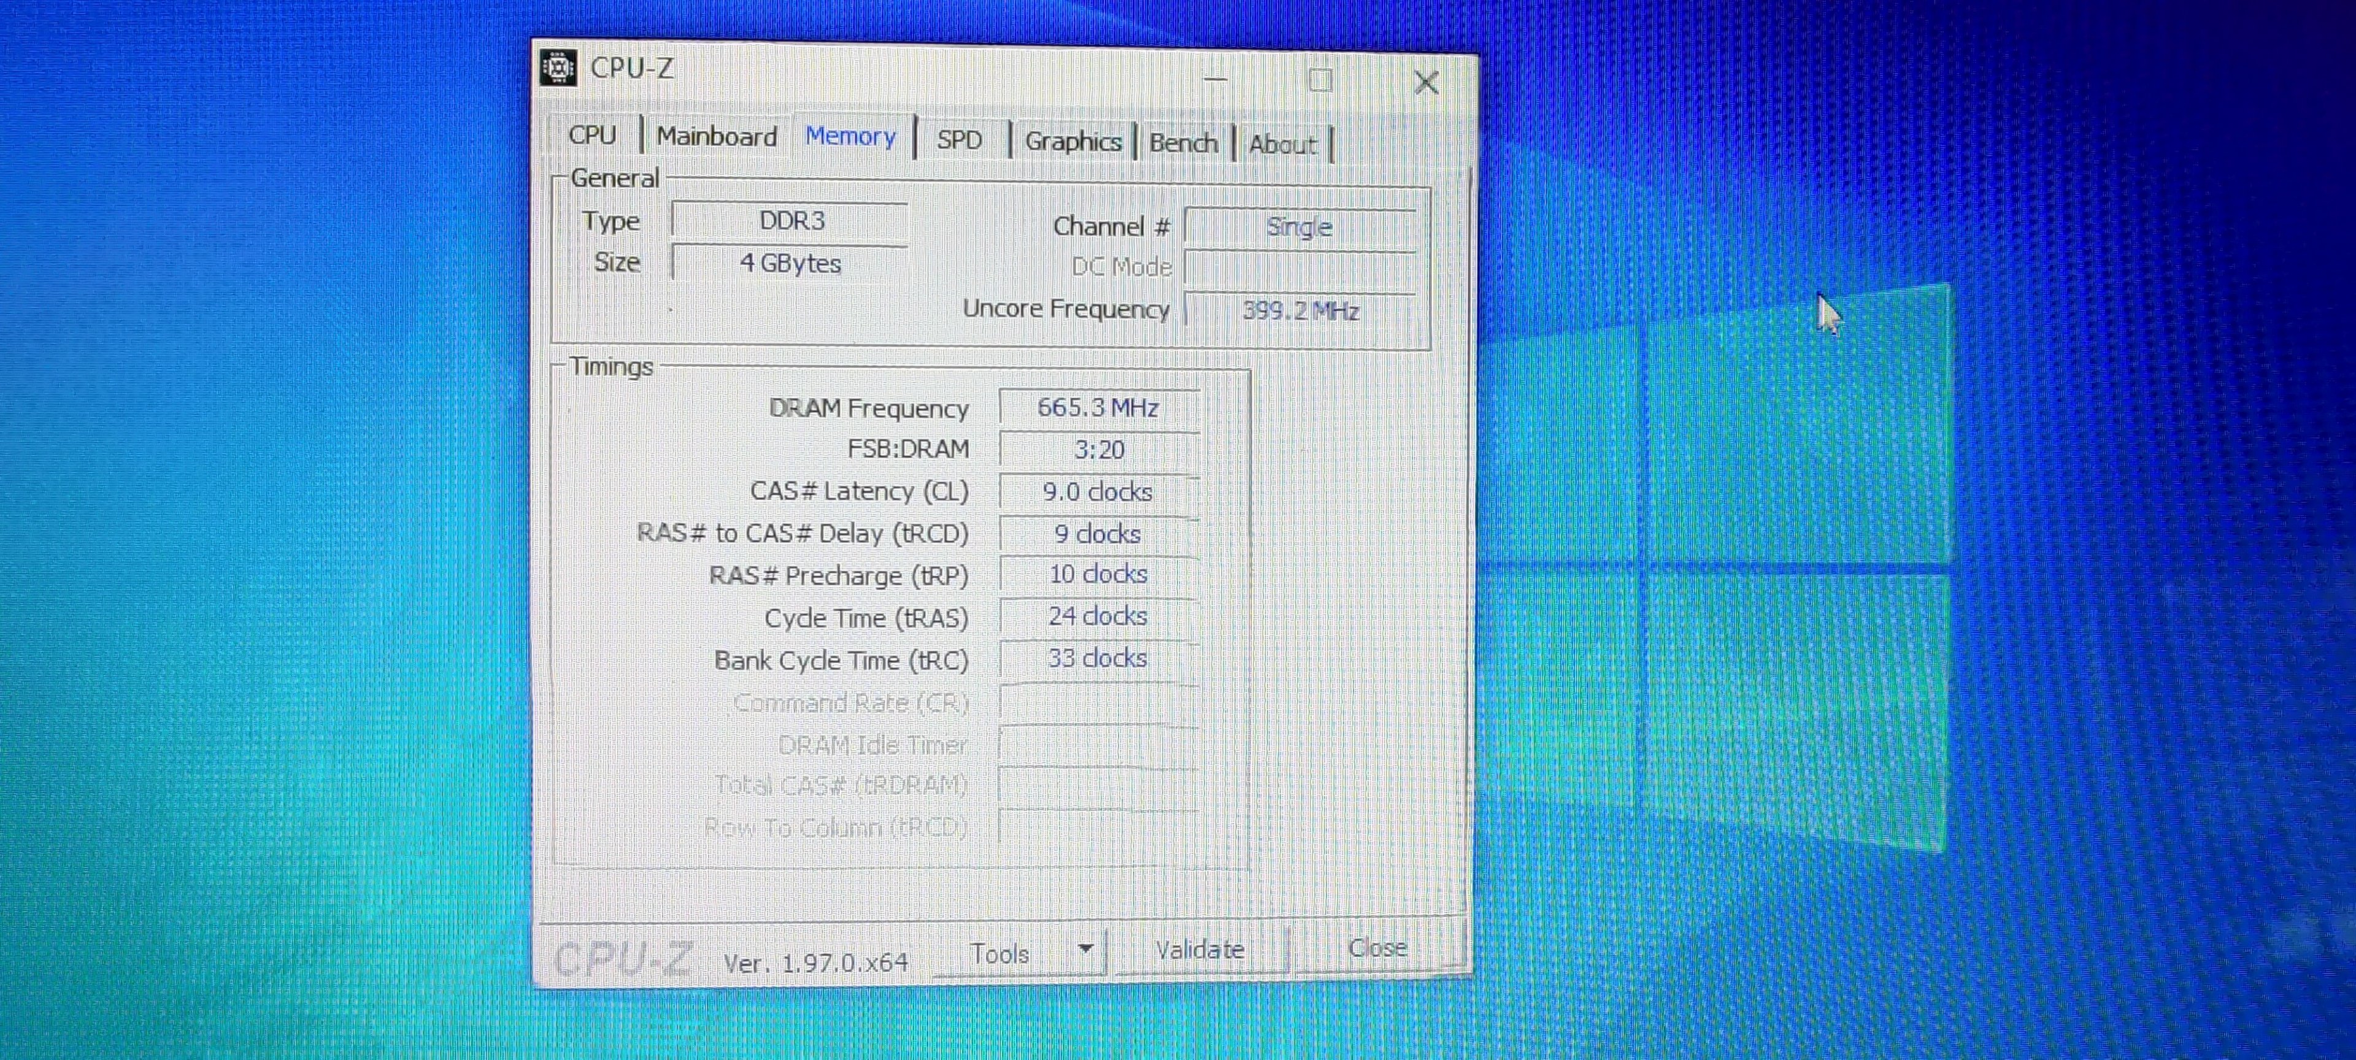Screen dimensions: 2356x1060
Task: Open the Bench tab
Action: pyautogui.click(x=1184, y=144)
